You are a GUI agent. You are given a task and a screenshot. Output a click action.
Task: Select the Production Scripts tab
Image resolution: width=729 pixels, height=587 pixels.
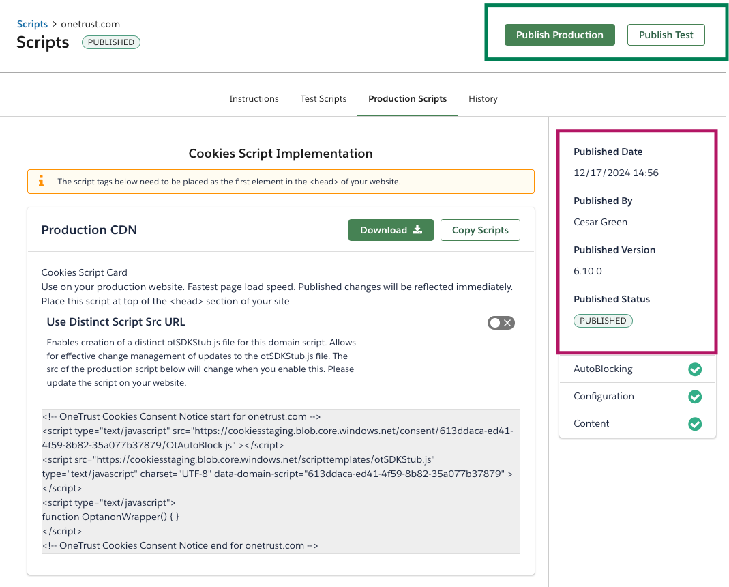coord(407,99)
